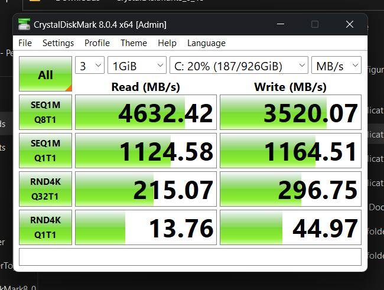The image size is (384, 290).
Task: Click the RND4K Q1T1 write result 44.97
Action: 290,227
